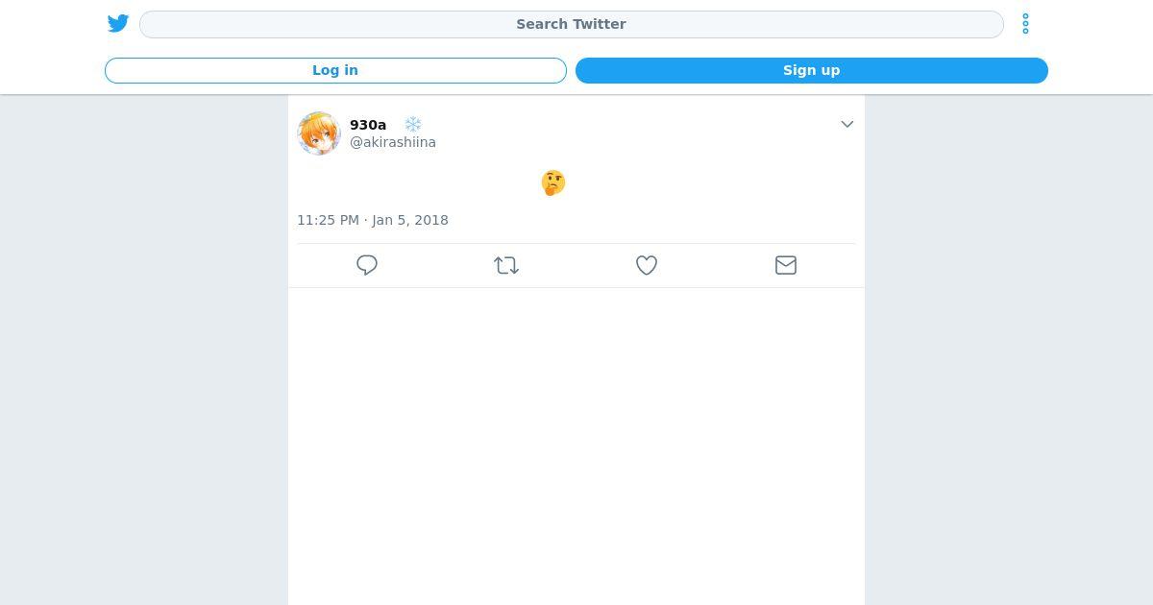
Task: Retweet the post using the arrows icon
Action: click(x=506, y=265)
